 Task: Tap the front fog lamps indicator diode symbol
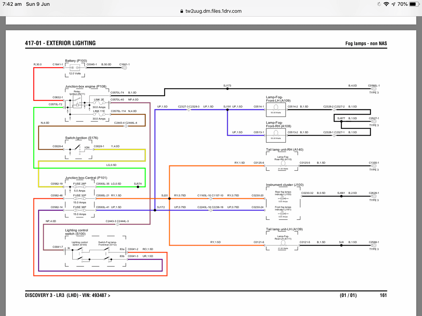click(x=283, y=213)
